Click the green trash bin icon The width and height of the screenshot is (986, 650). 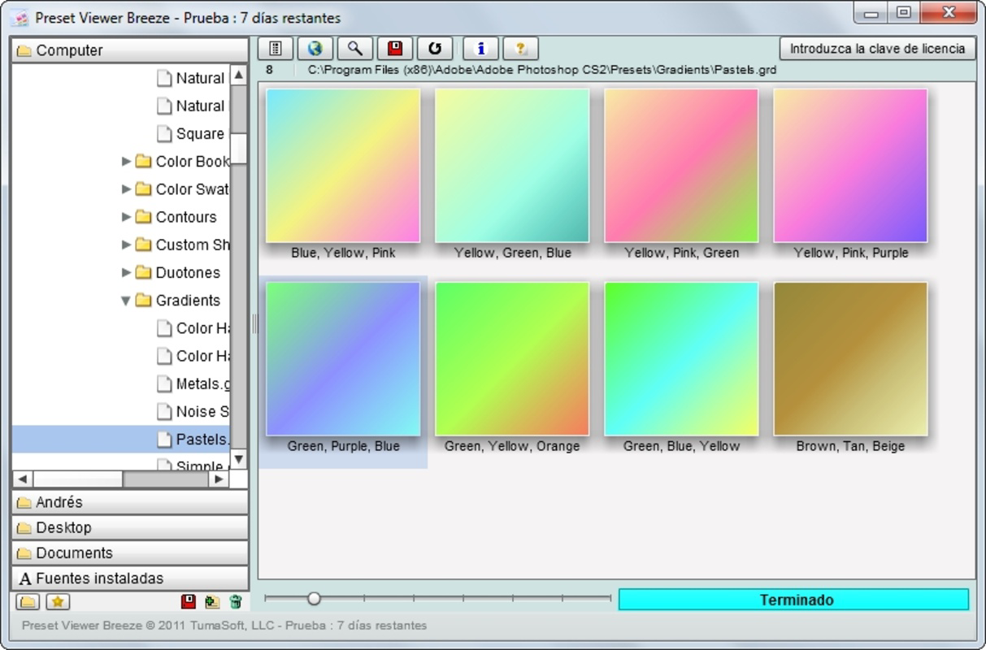[x=236, y=602]
